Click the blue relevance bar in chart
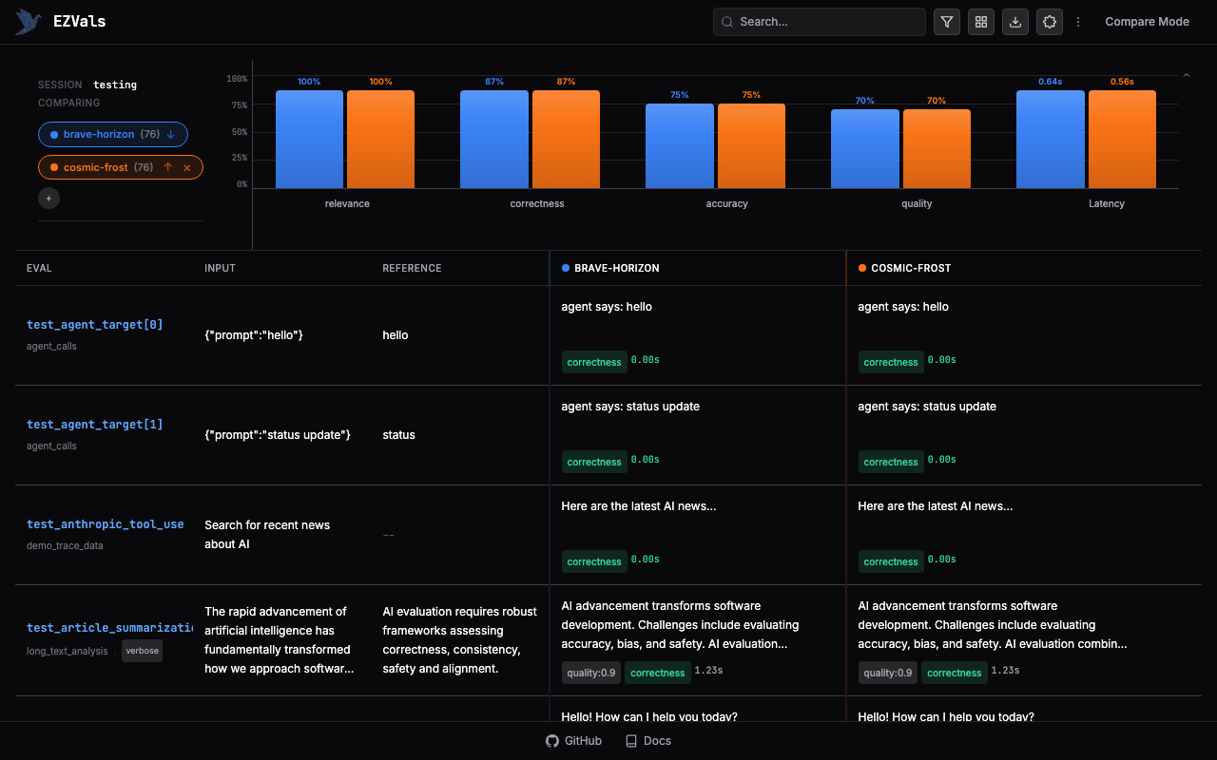 point(309,139)
